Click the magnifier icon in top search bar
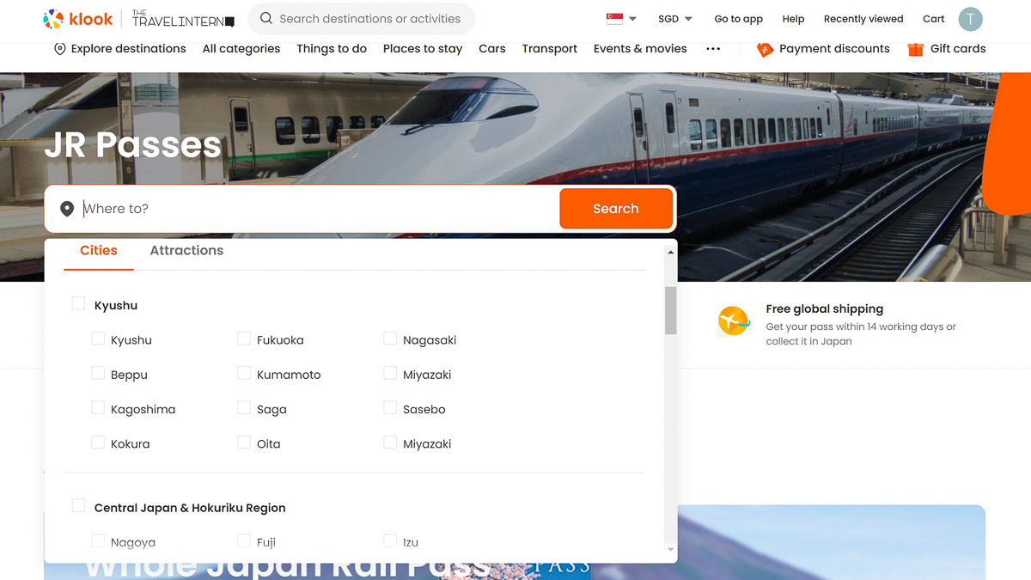The height and width of the screenshot is (580, 1031). tap(266, 19)
